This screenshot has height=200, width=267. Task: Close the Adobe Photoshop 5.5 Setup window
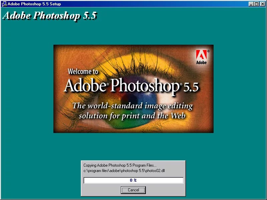263,4
